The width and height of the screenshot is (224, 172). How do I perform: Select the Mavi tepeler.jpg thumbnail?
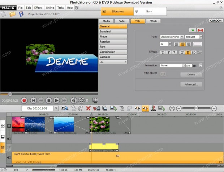pyautogui.click(x=64, y=124)
